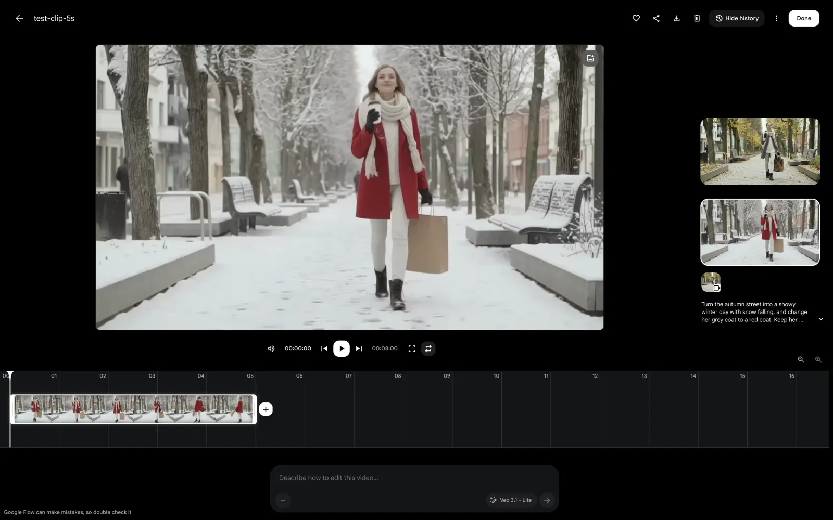Skip to the next clip
Image resolution: width=833 pixels, height=520 pixels.
click(359, 348)
